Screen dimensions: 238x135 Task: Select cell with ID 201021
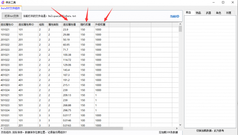[8, 40]
